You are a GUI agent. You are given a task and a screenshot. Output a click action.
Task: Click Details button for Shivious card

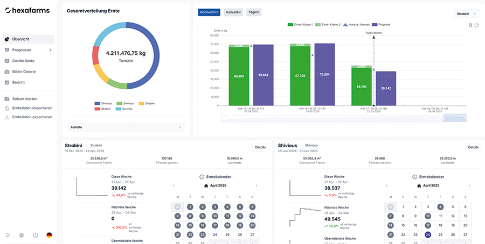(473, 147)
